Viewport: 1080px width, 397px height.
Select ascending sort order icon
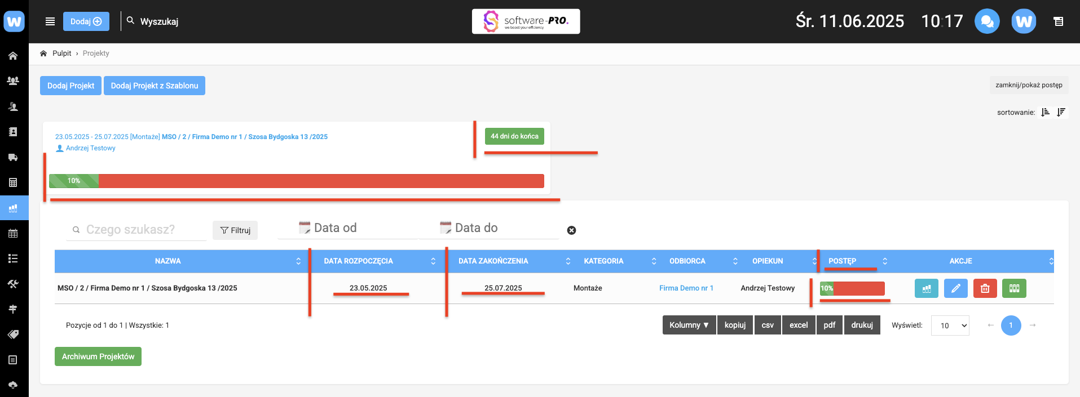point(1045,112)
